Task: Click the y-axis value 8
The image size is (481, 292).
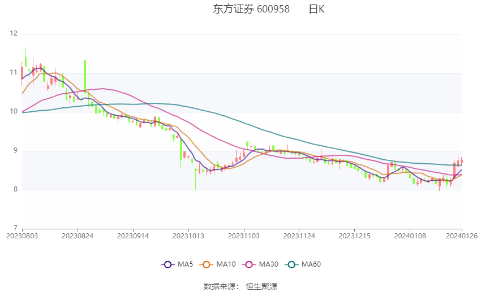Action: coord(16,189)
